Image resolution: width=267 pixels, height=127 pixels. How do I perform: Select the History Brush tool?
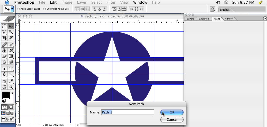pos(11,50)
